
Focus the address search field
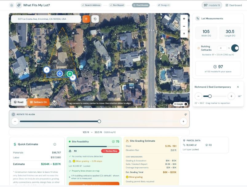tap(46, 19)
